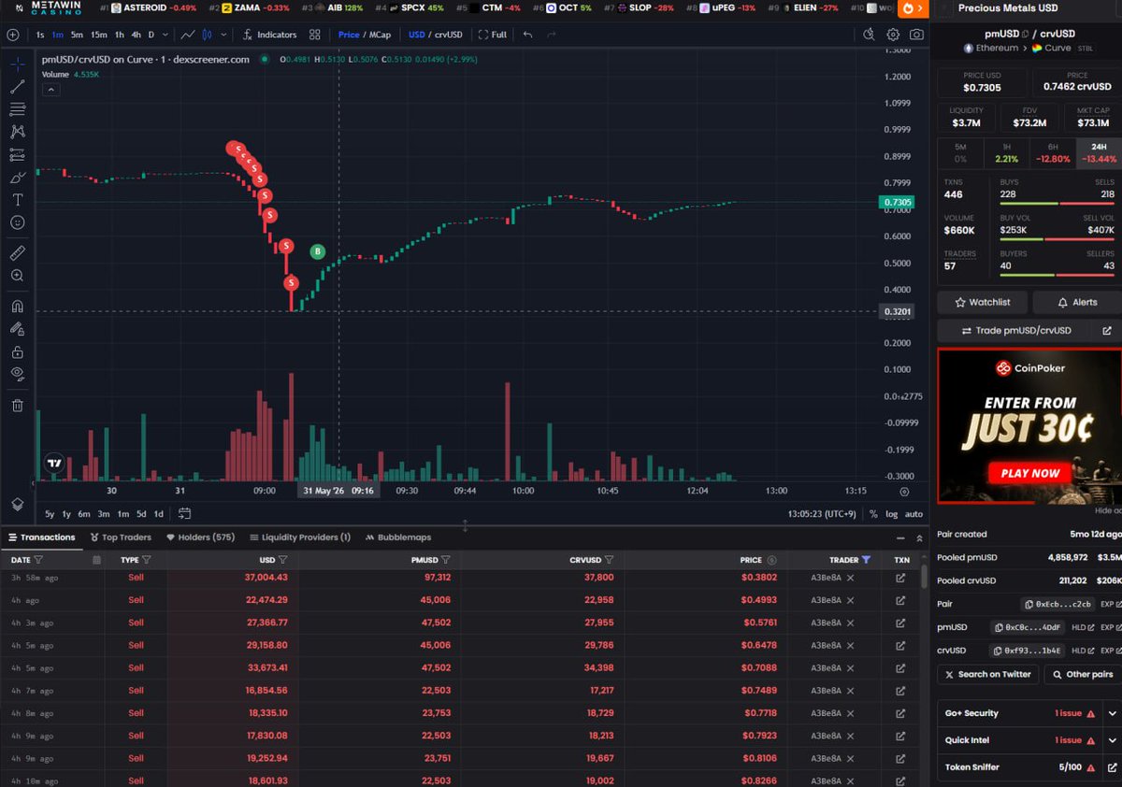Screen dimensions: 1122x787
Task: Activate the zoom in tool
Action: (17, 276)
